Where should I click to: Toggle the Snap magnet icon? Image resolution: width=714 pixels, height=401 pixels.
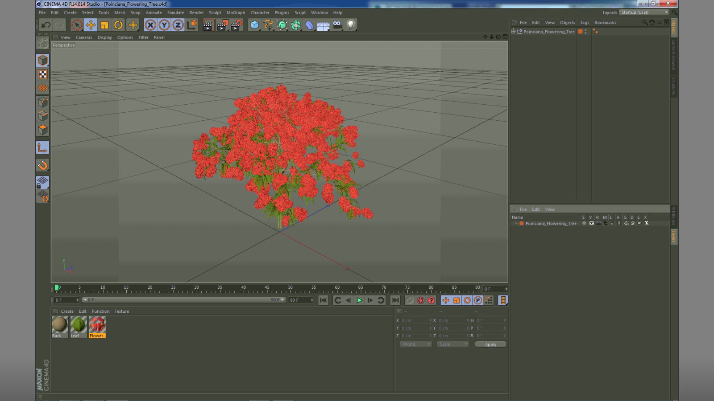tap(42, 165)
